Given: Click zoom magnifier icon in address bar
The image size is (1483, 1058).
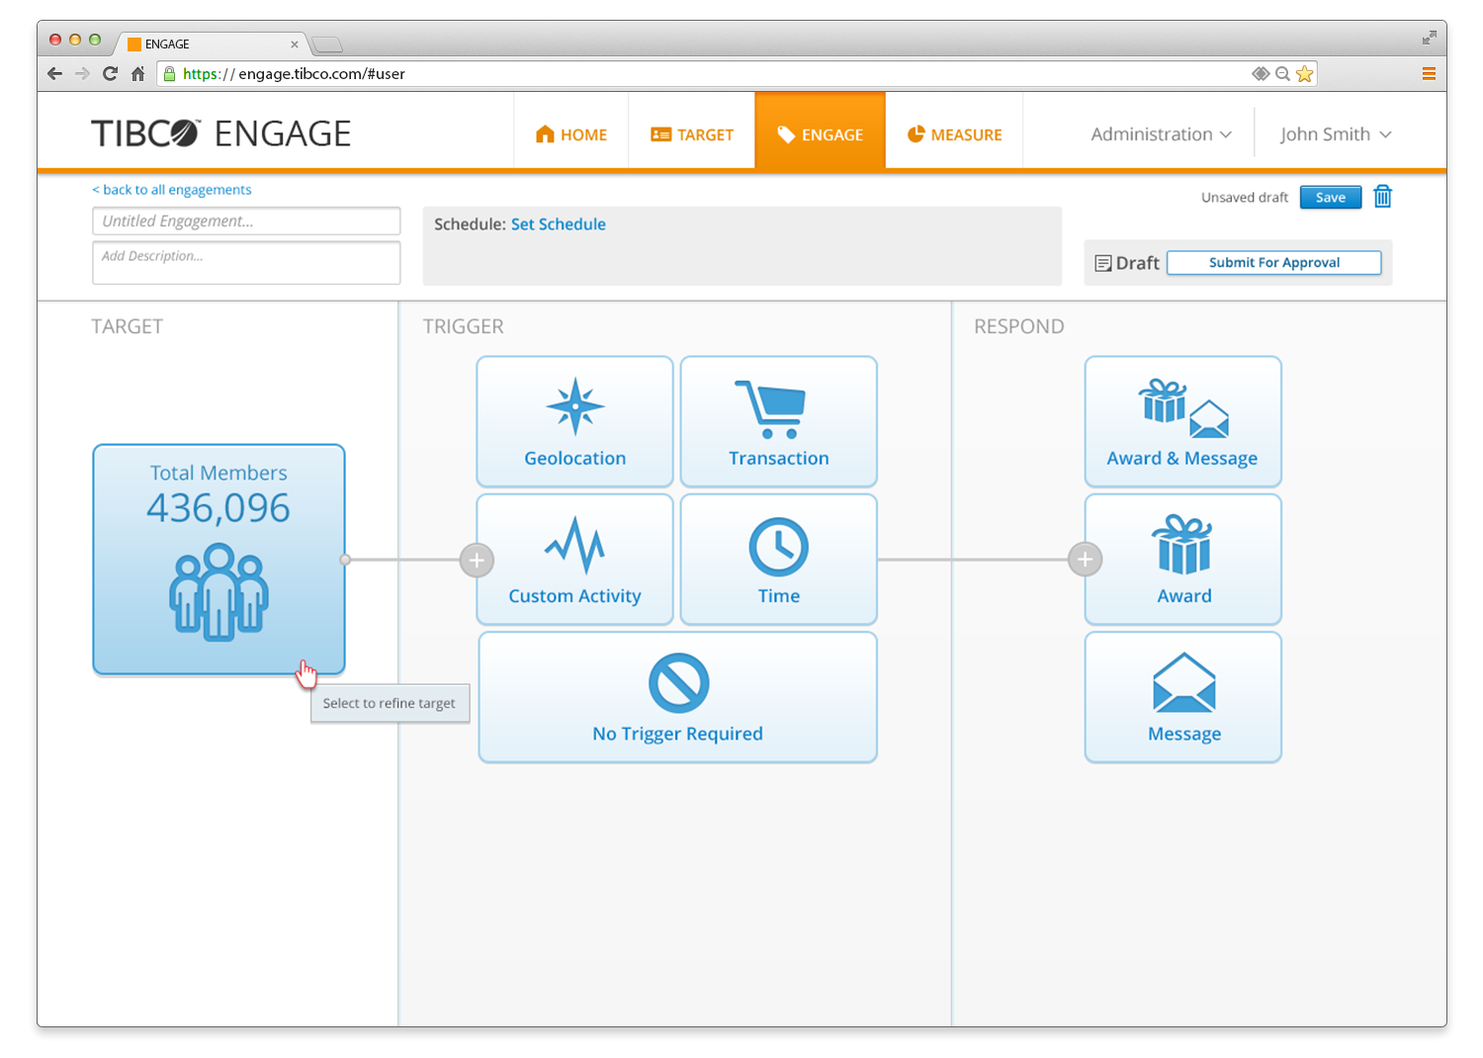Looking at the screenshot, I should [1282, 74].
